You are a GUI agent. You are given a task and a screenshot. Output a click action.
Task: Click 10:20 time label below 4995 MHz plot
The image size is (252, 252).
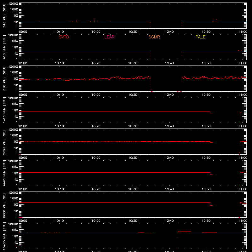[x=96, y=189]
